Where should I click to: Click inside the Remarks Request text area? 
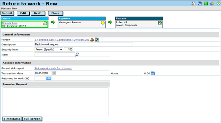55,102
